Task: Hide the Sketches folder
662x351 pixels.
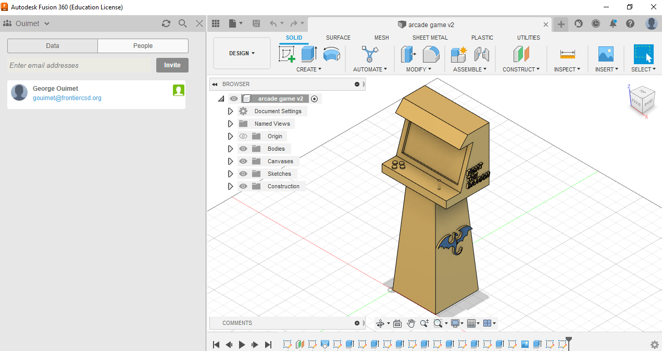Action: 243,174
